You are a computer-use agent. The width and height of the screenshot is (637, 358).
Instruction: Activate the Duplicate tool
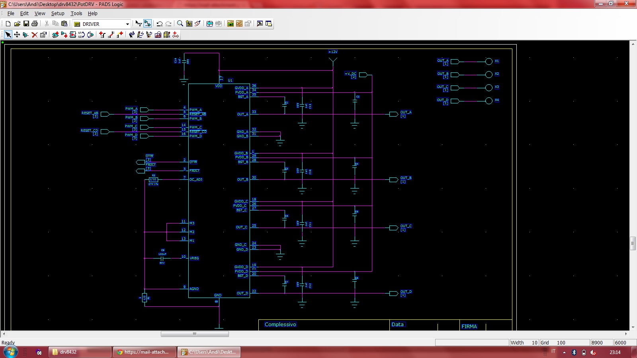26,35
